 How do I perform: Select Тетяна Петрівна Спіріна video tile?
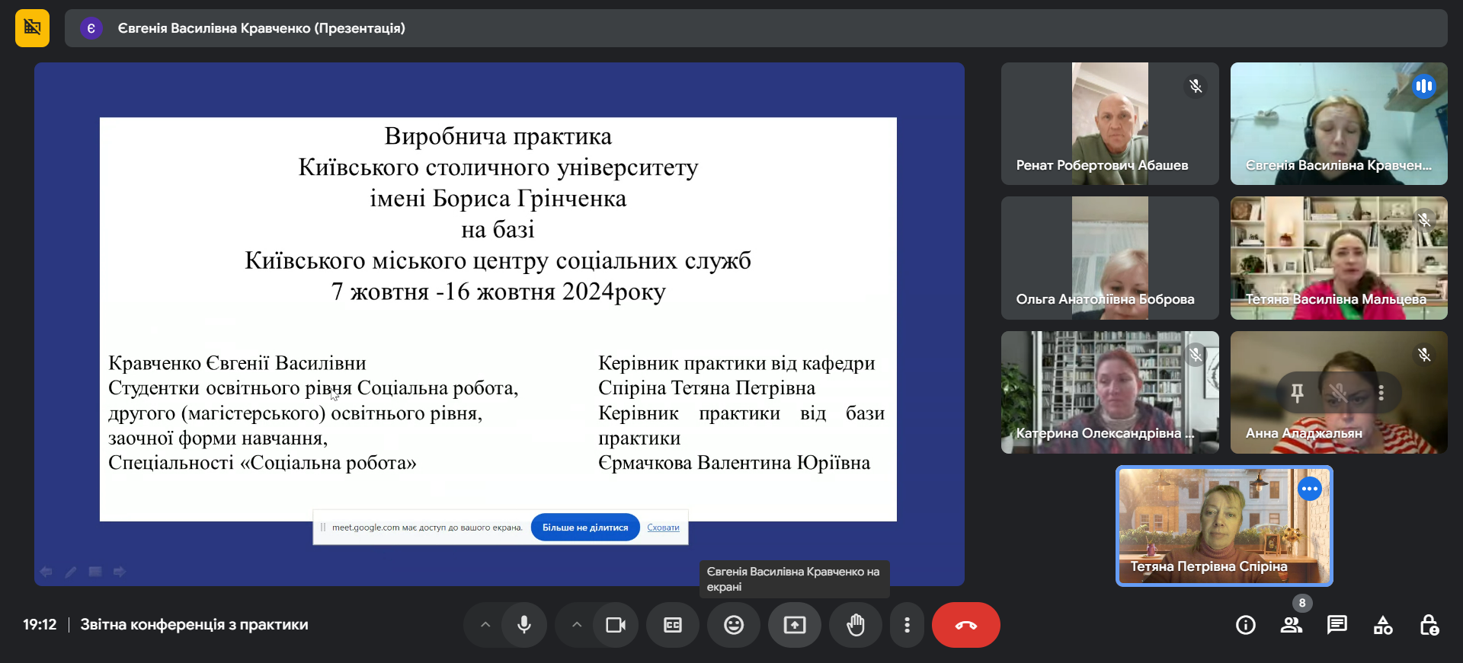[1225, 526]
